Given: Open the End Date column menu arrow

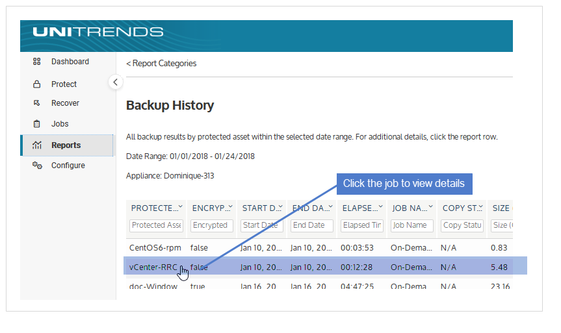Looking at the screenshot, I should click(x=331, y=206).
